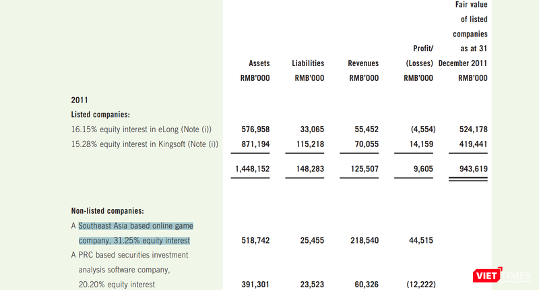Click the "2011" year heading
Viewport: 539px width, 290px height.
[x=80, y=100]
